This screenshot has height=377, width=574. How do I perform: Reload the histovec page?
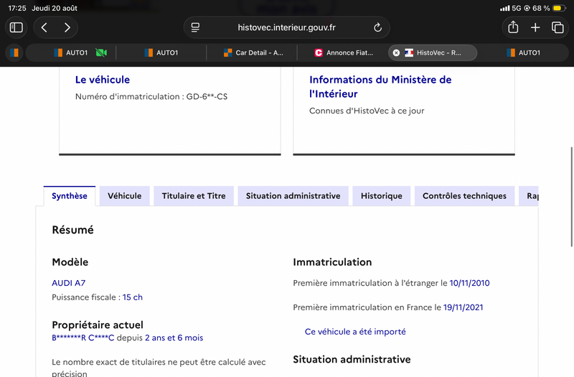pos(377,27)
